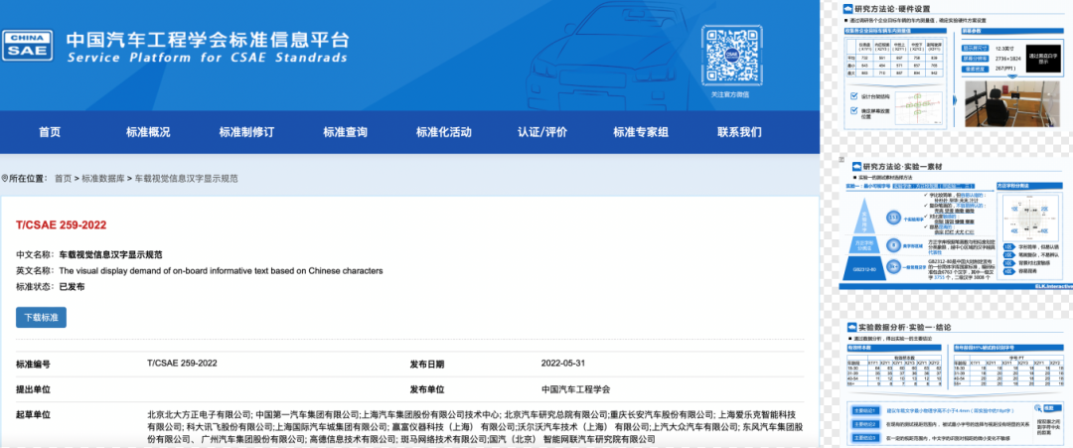The width and height of the screenshot is (1073, 448).
Task: Click the T/CSAE 259-2022 value in 标准编号 row
Action: tap(182, 364)
